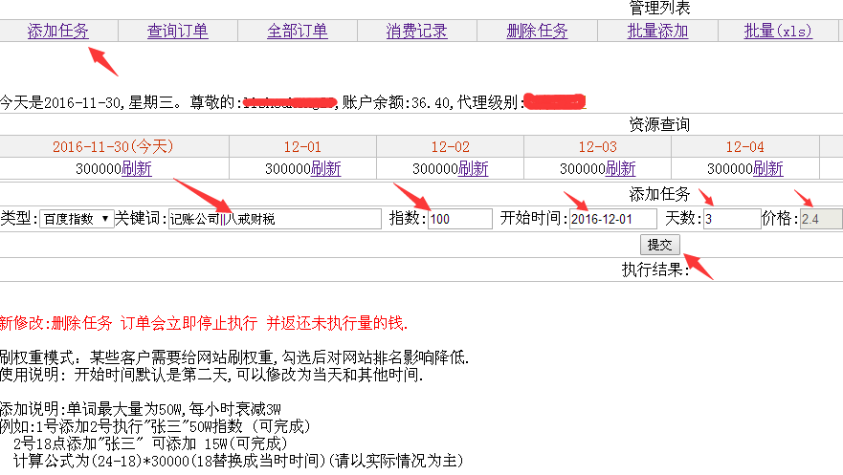Focus the 关键词 input field
This screenshot has height=475, width=843.
pos(275,219)
